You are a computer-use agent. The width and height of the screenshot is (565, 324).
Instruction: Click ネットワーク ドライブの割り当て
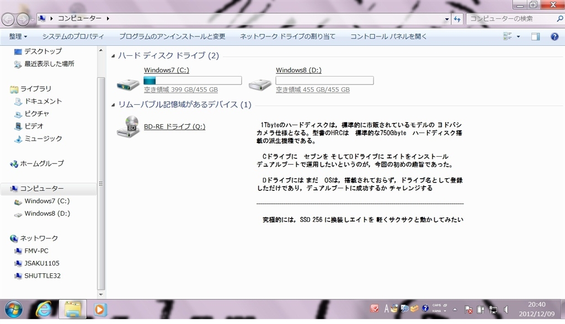pyautogui.click(x=287, y=36)
